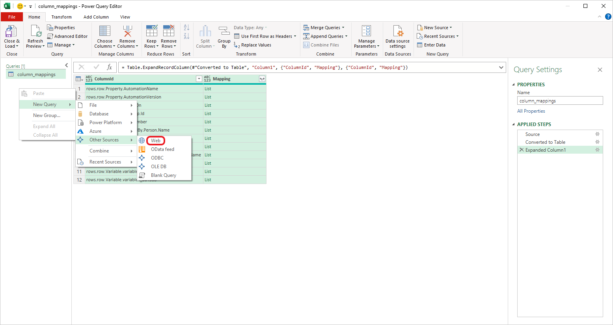Open the Recent Sources ribbon dropdown
This screenshot has height=325, width=613.
(x=438, y=36)
